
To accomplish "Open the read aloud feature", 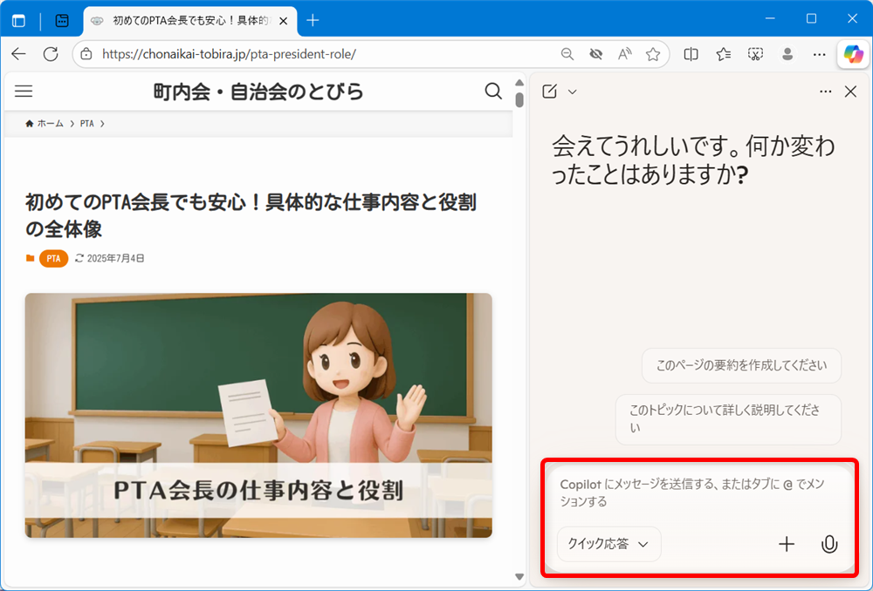I will click(x=623, y=53).
